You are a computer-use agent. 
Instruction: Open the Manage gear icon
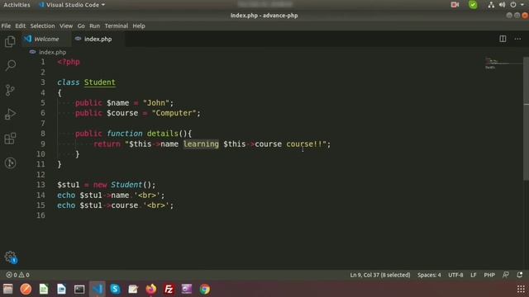[x=11, y=257]
